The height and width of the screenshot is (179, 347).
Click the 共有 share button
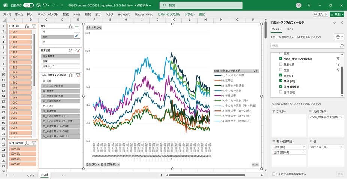337,14
